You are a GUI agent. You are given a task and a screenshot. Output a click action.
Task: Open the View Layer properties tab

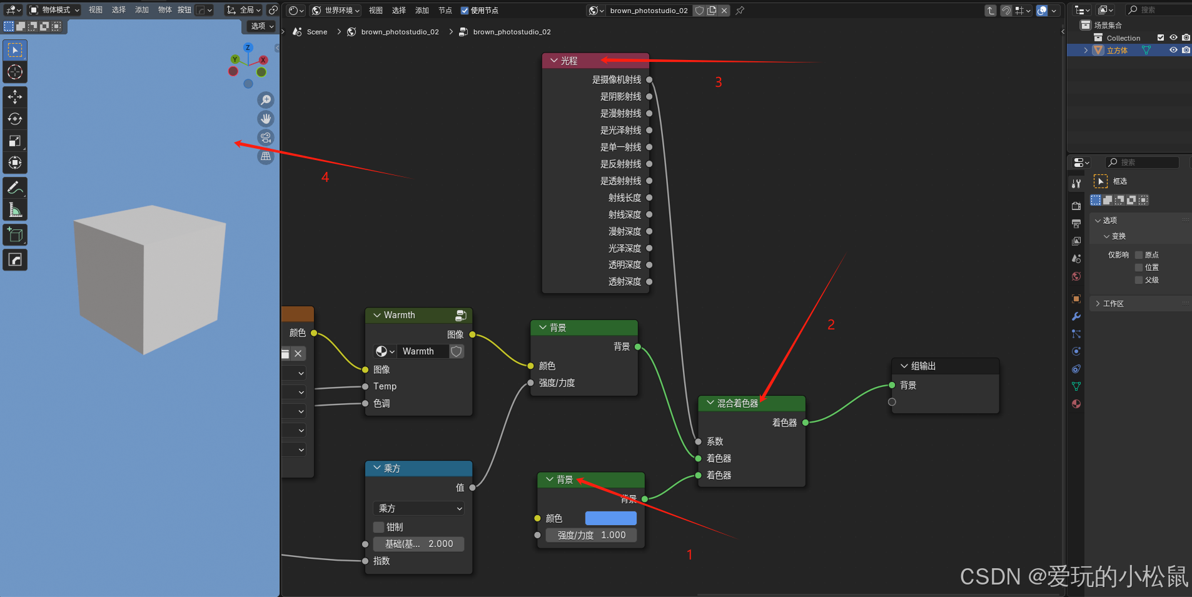tap(1076, 241)
